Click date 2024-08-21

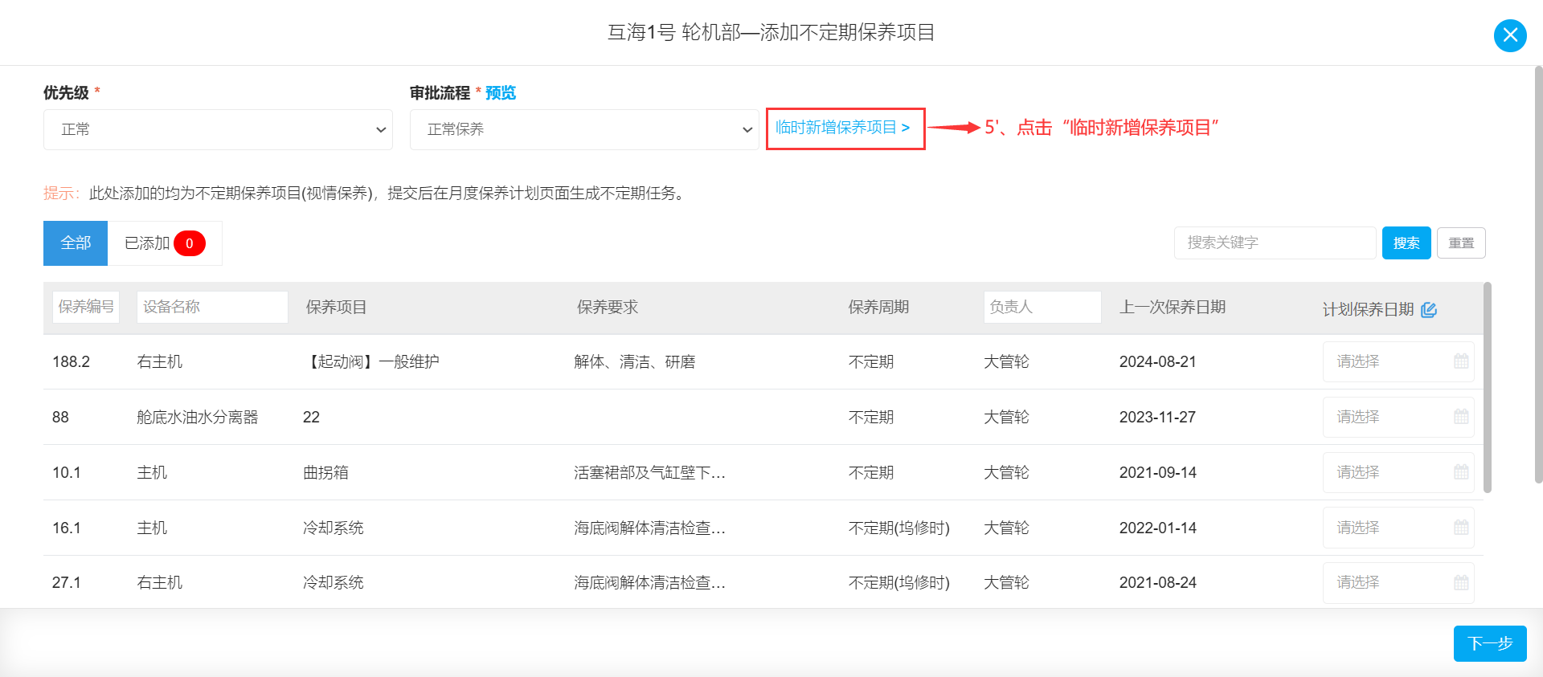point(1158,362)
